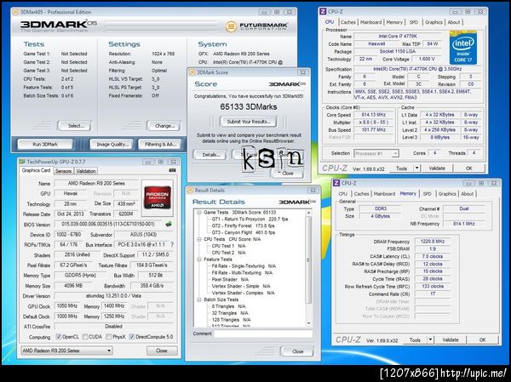This screenshot has width=511, height=382.
Task: Switch to the Sensors tab in GPU-Z
Action: pos(63,171)
